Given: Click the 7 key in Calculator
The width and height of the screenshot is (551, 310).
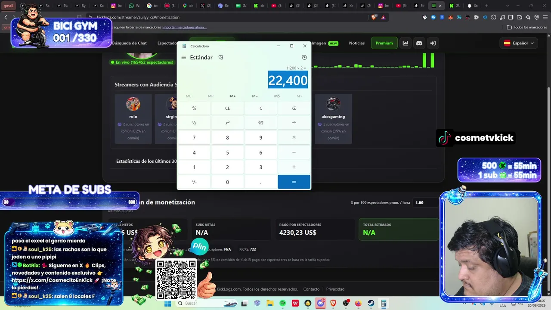Looking at the screenshot, I should 194,137.
